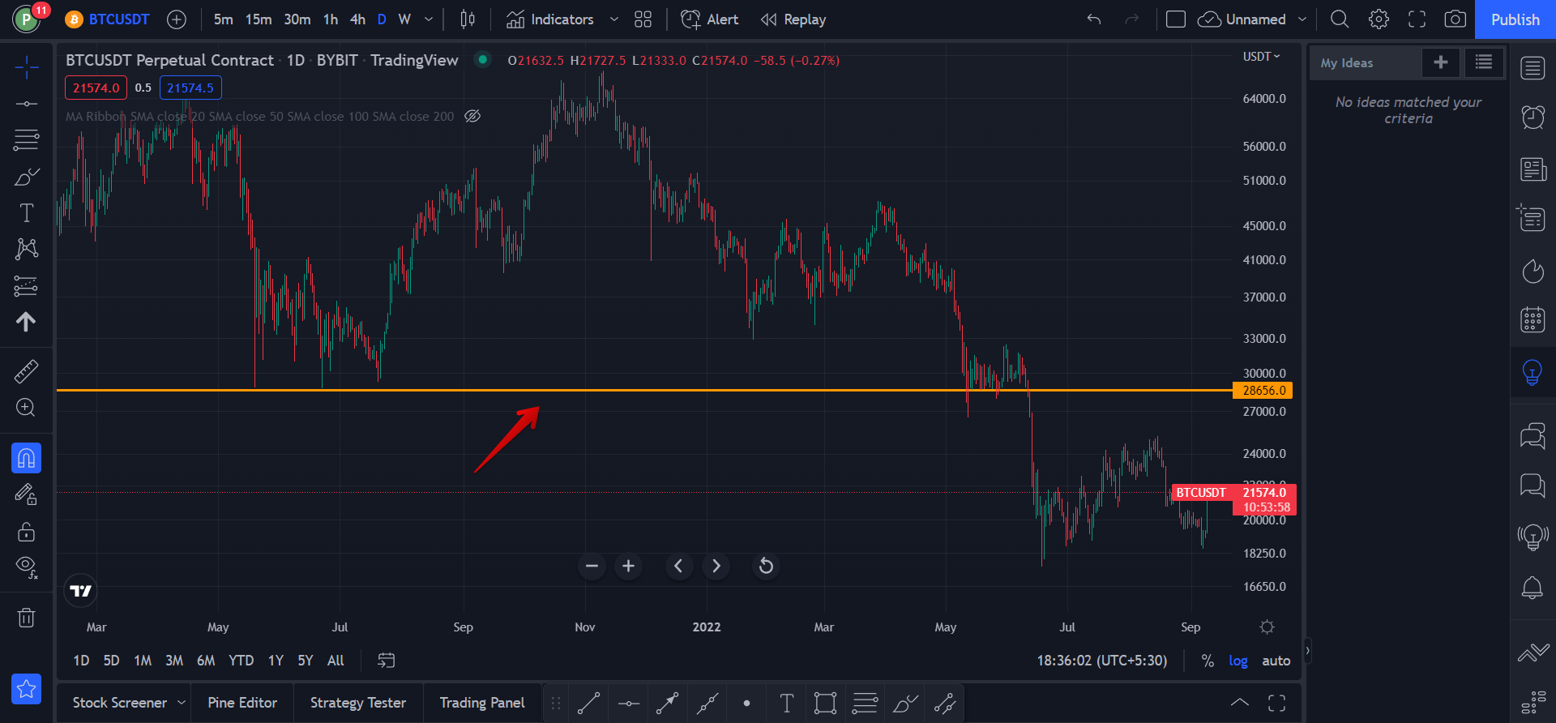Toggle percent scale

tap(1208, 661)
